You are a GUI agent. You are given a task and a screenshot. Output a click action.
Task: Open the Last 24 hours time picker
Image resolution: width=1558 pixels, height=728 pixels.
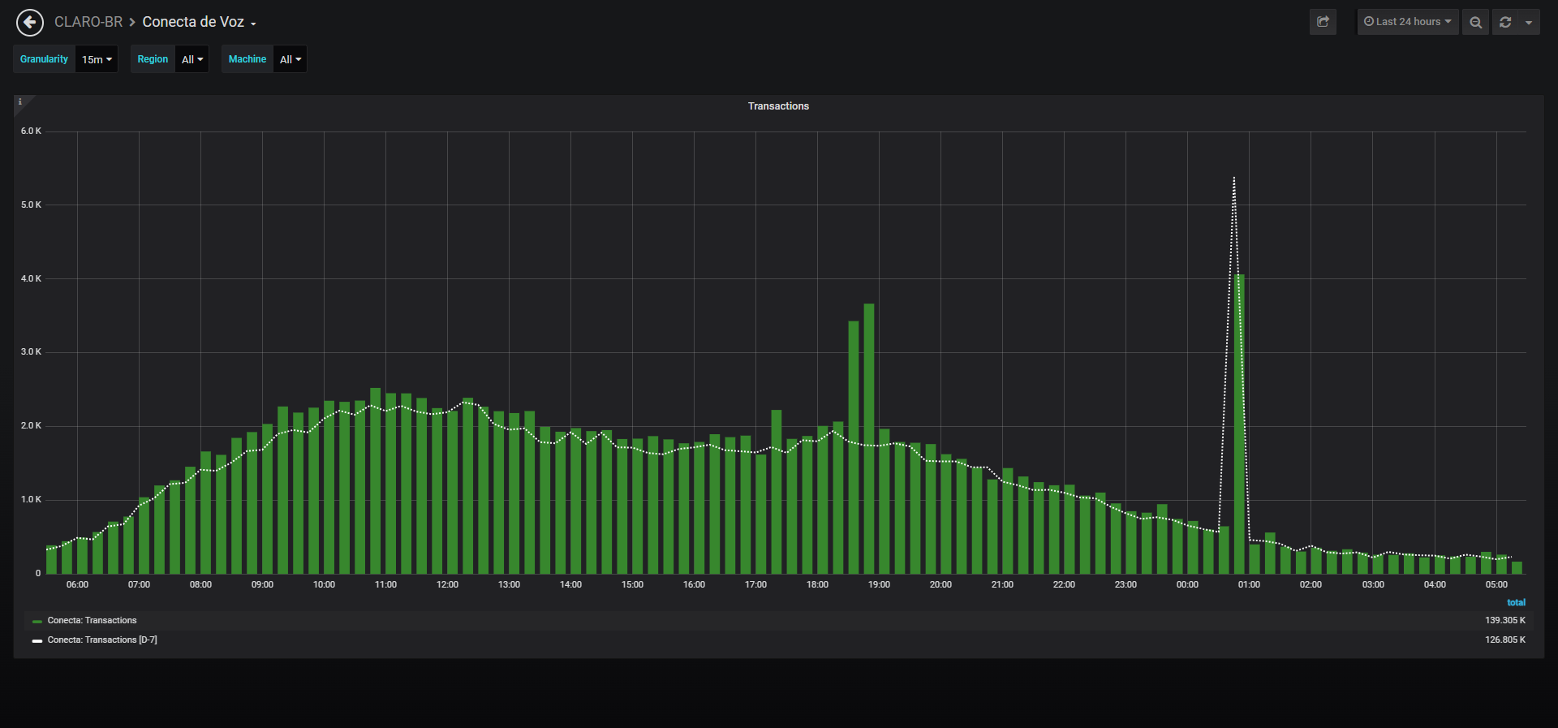[x=1408, y=22]
